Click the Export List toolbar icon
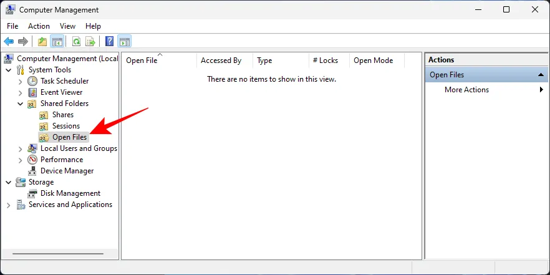This screenshot has height=275, width=550. click(x=90, y=42)
